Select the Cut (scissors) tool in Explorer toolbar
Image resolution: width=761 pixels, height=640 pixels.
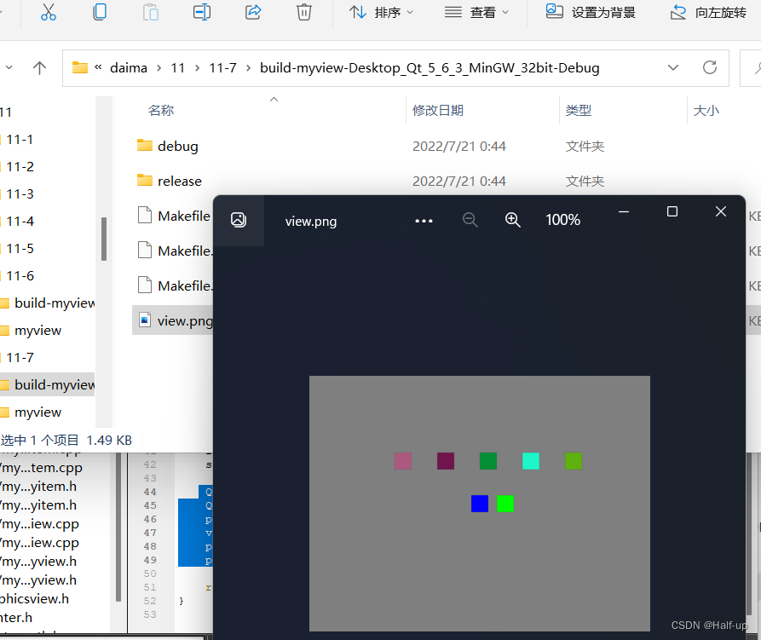coord(48,13)
